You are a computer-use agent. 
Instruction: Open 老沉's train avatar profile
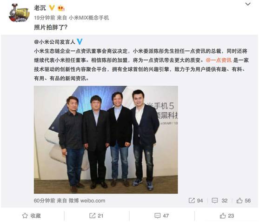pyautogui.click(x=19, y=13)
